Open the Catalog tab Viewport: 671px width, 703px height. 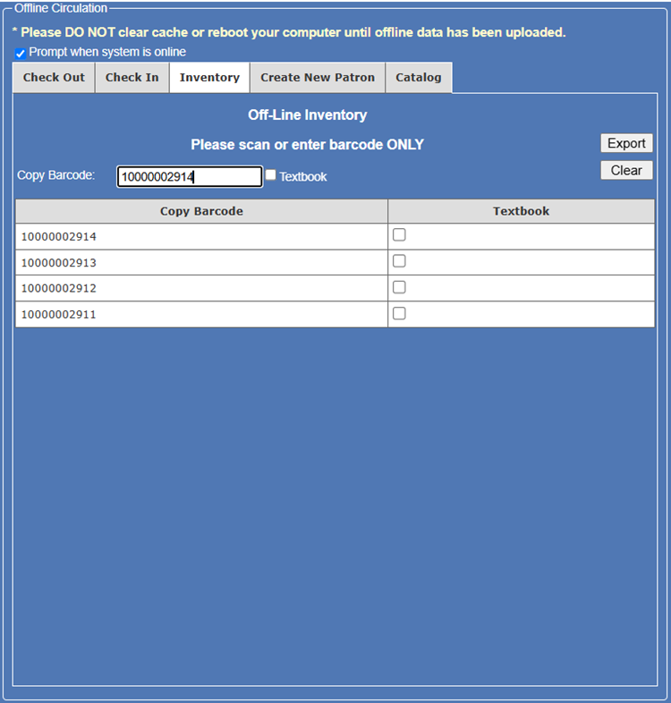(419, 78)
